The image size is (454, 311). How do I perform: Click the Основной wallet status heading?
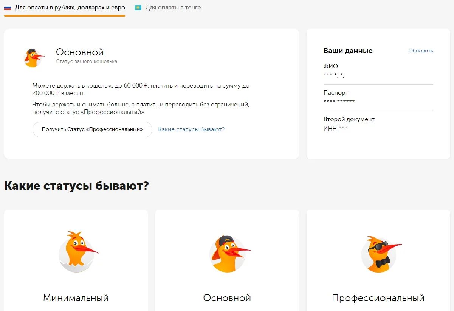pyautogui.click(x=80, y=52)
